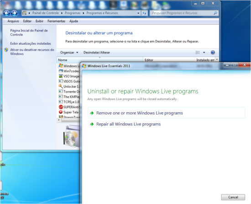The height and width of the screenshot is (204, 251).
Task: Select The KMPlayer program row
Action: (x=69, y=97)
